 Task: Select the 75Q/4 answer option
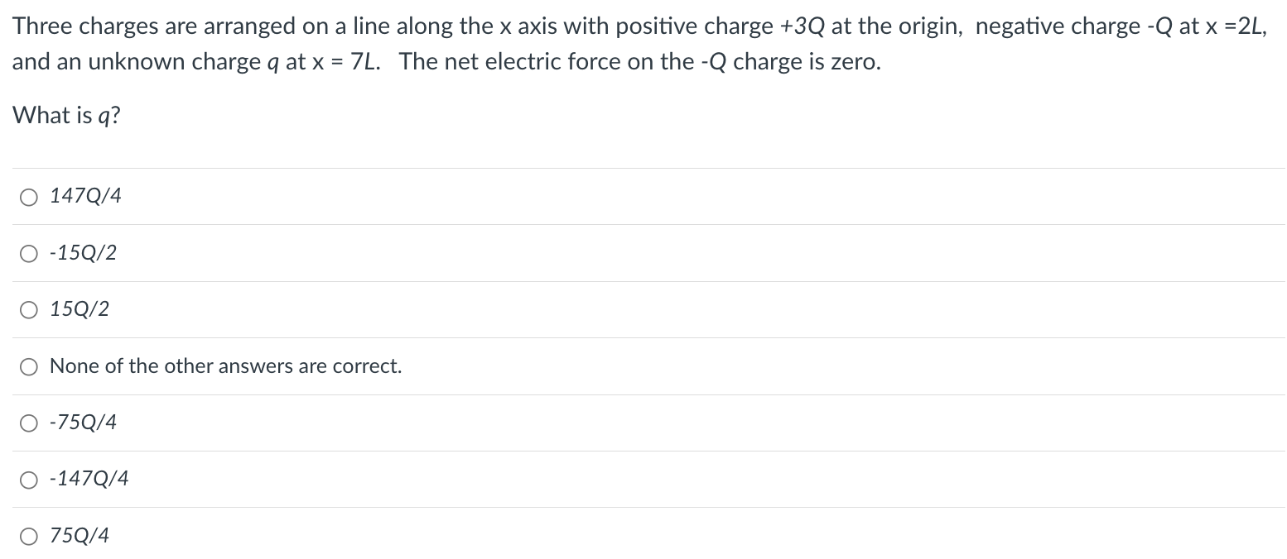(x=29, y=535)
